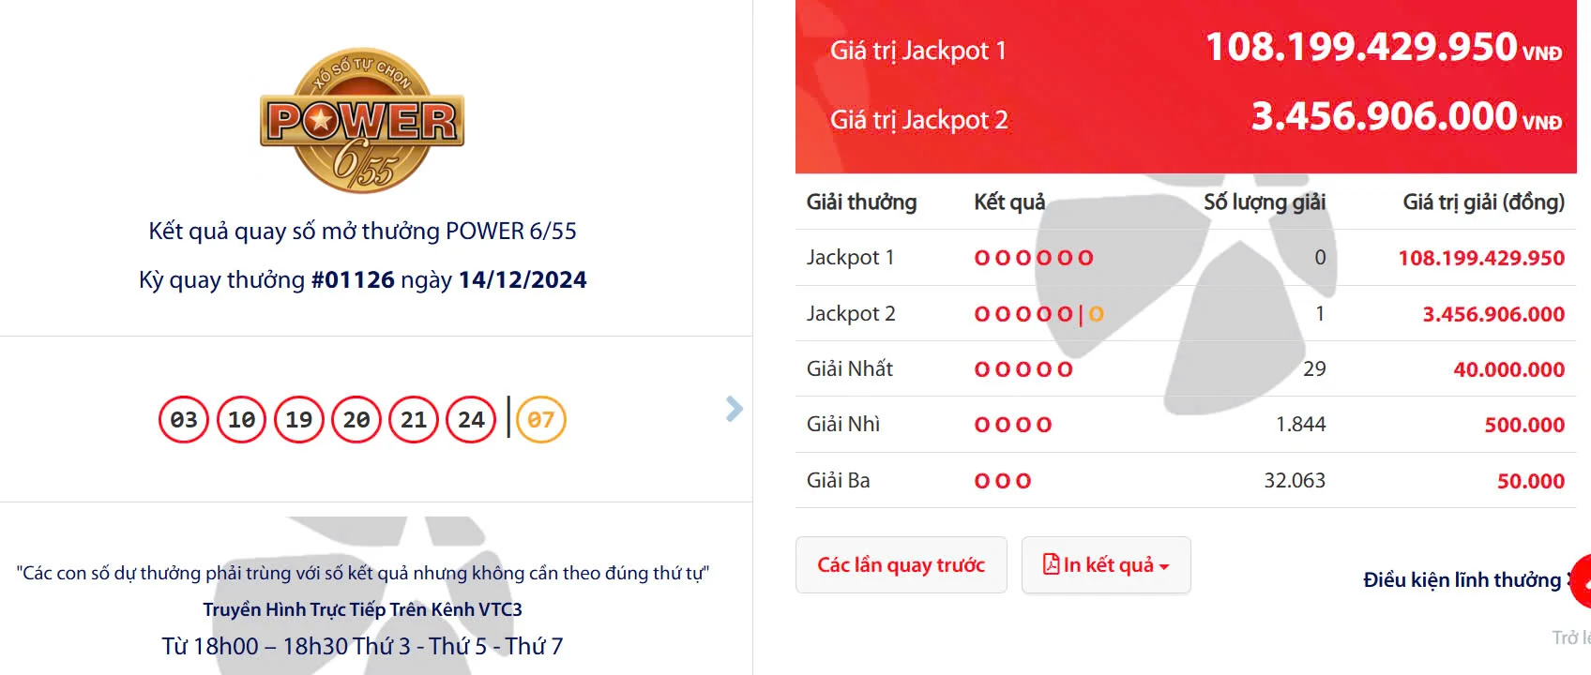Expand next draw results with right chevron
The height and width of the screenshot is (675, 1591).
tap(734, 409)
